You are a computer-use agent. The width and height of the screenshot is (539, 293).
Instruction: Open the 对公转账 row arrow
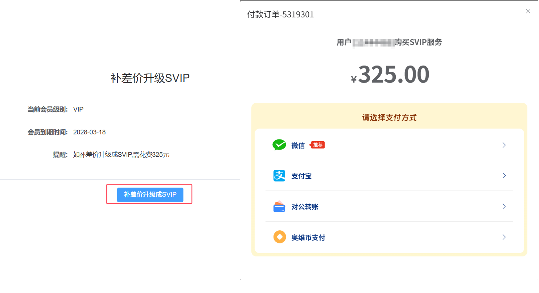click(x=504, y=206)
